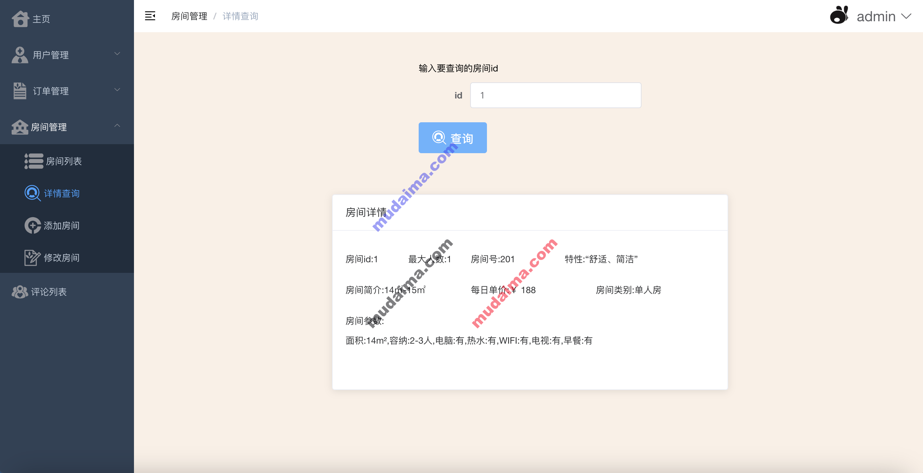Click the 房间参数: label
Screen dimensions: 923x473
(x=365, y=321)
